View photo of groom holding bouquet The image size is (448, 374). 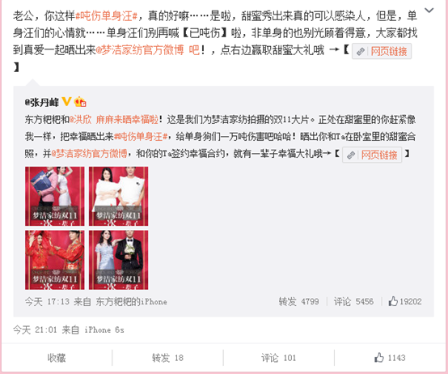[x=118, y=260]
